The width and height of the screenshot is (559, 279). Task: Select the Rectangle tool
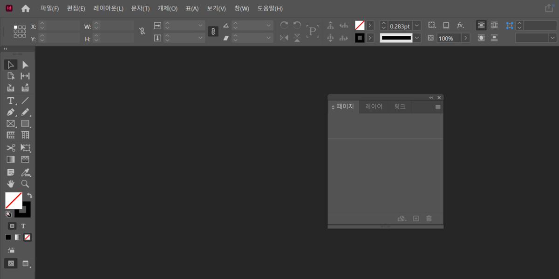click(x=26, y=124)
